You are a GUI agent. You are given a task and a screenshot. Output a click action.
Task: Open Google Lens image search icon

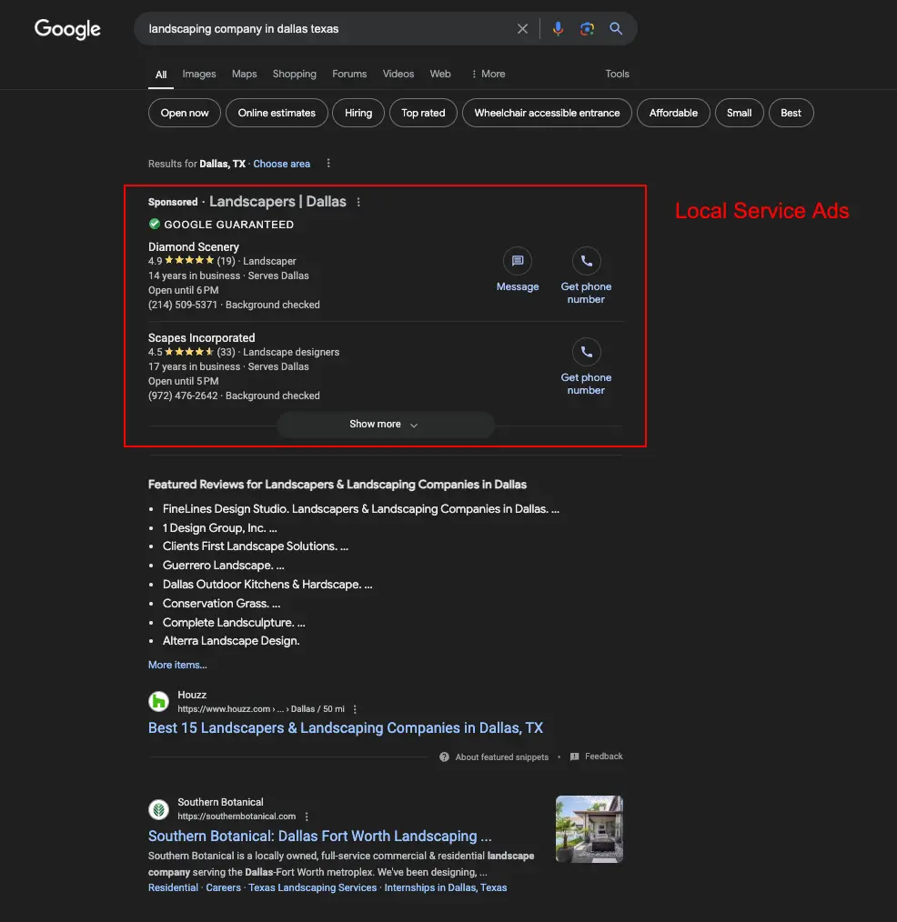click(587, 29)
